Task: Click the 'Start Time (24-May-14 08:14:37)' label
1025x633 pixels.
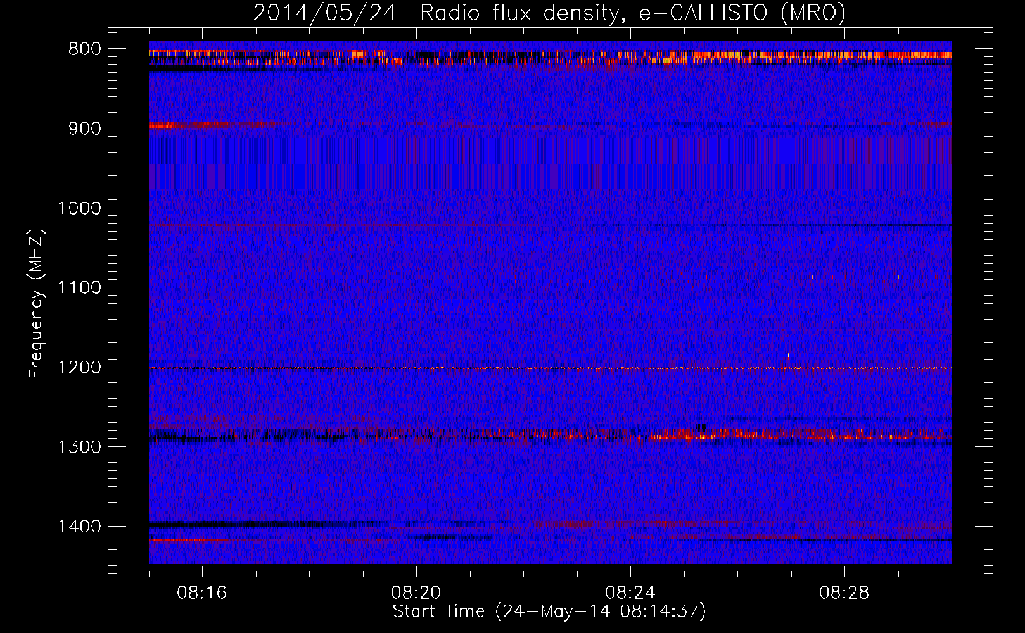Action: click(549, 611)
